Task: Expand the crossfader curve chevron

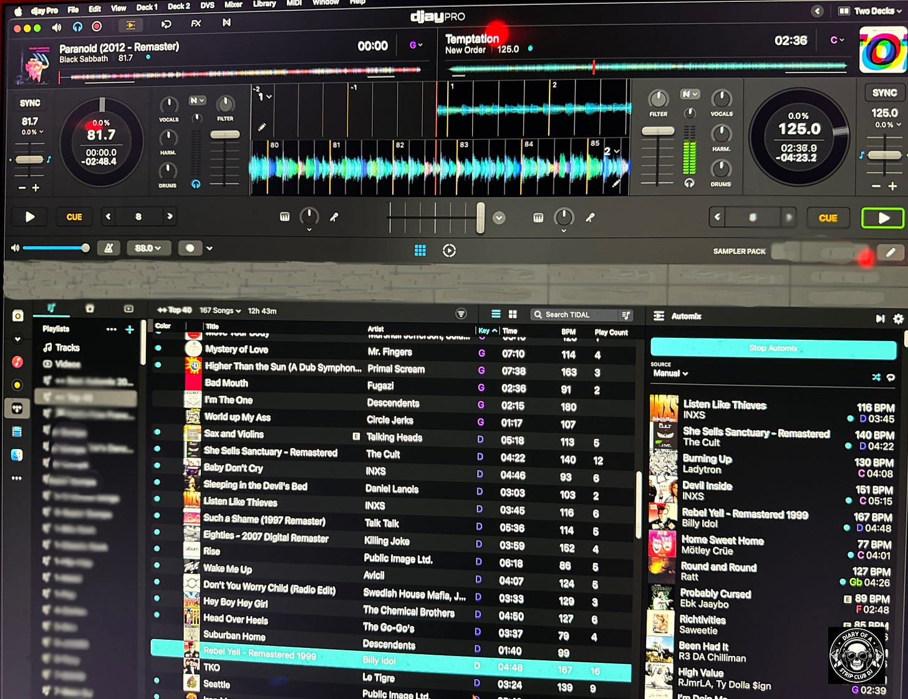Action: 499,218
